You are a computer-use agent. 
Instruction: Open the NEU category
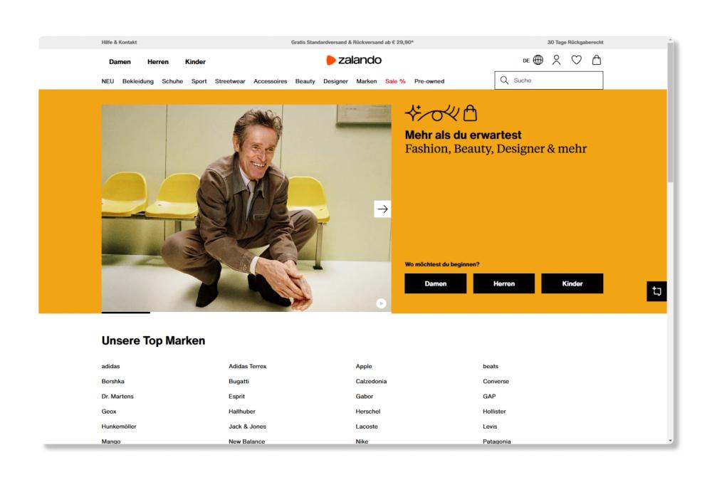coord(108,81)
